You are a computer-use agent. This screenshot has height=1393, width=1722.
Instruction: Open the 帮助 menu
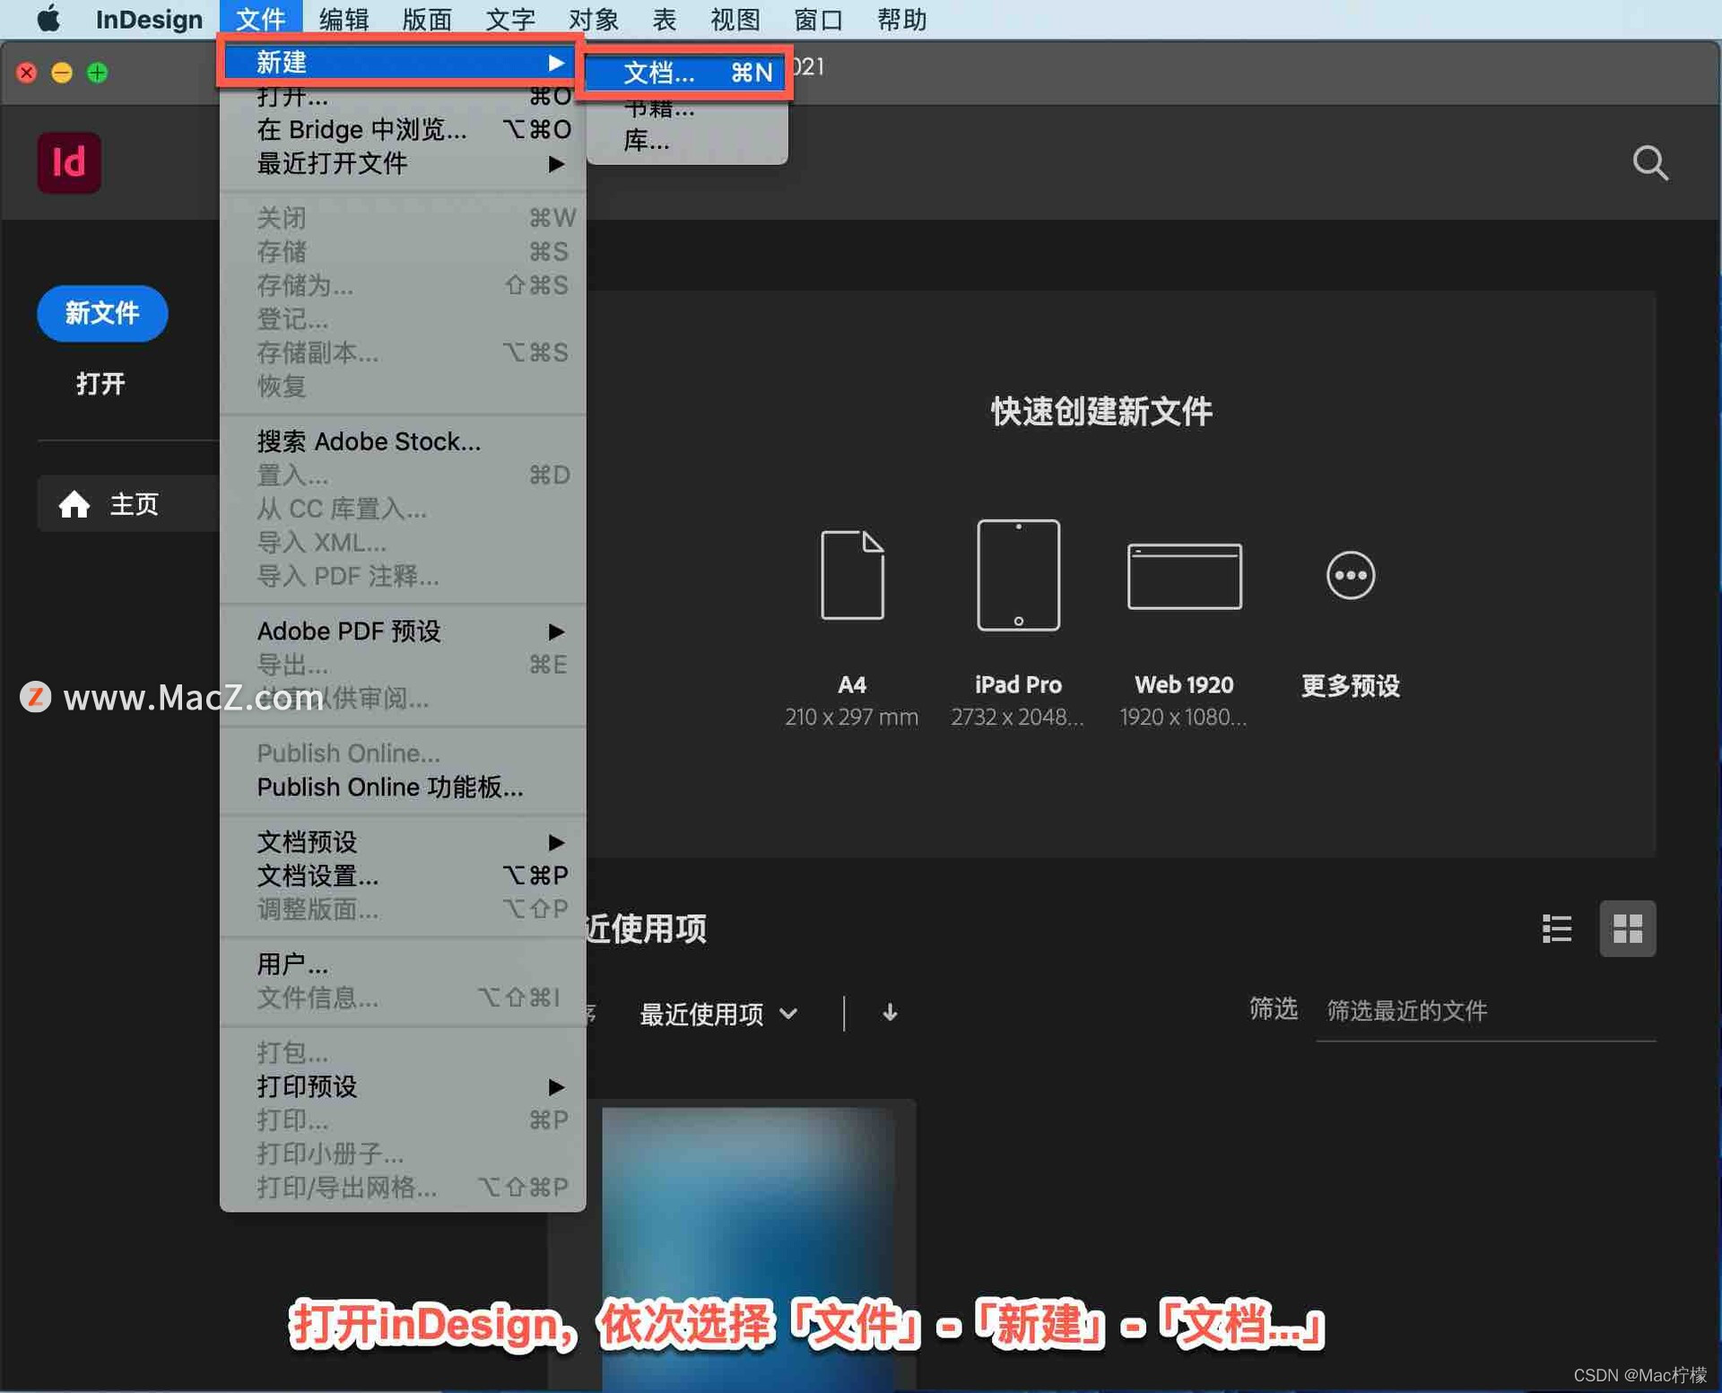pyautogui.click(x=901, y=19)
